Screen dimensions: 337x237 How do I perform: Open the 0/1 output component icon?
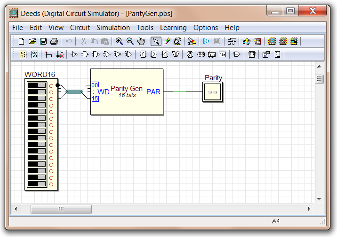coord(34,54)
